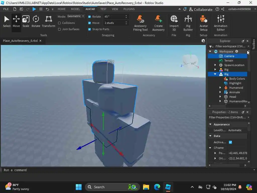Open File Explorer from taskbar
257x193 pixels.
146,187
